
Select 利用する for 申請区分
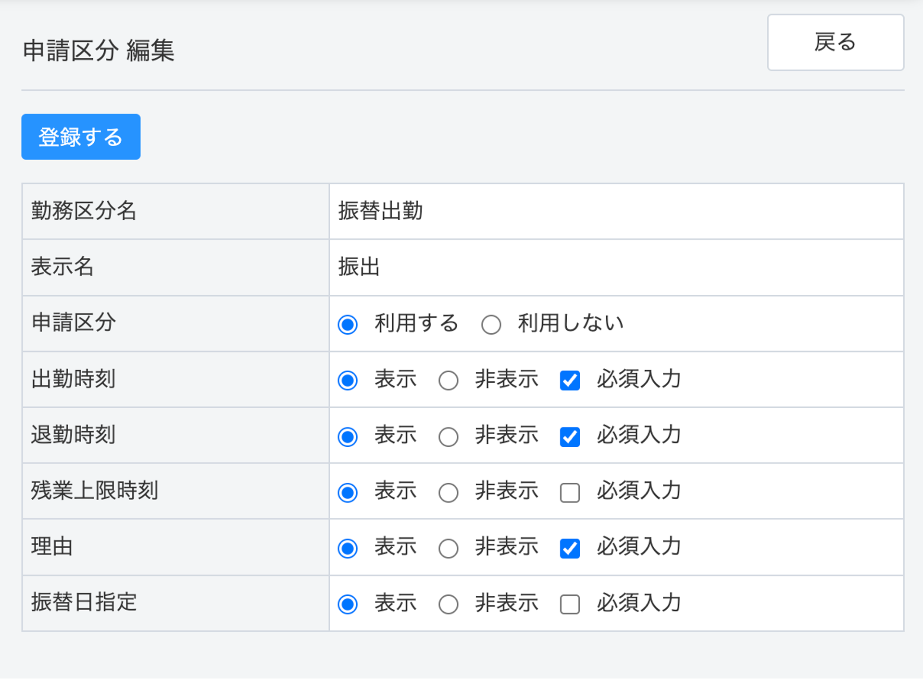click(x=348, y=325)
